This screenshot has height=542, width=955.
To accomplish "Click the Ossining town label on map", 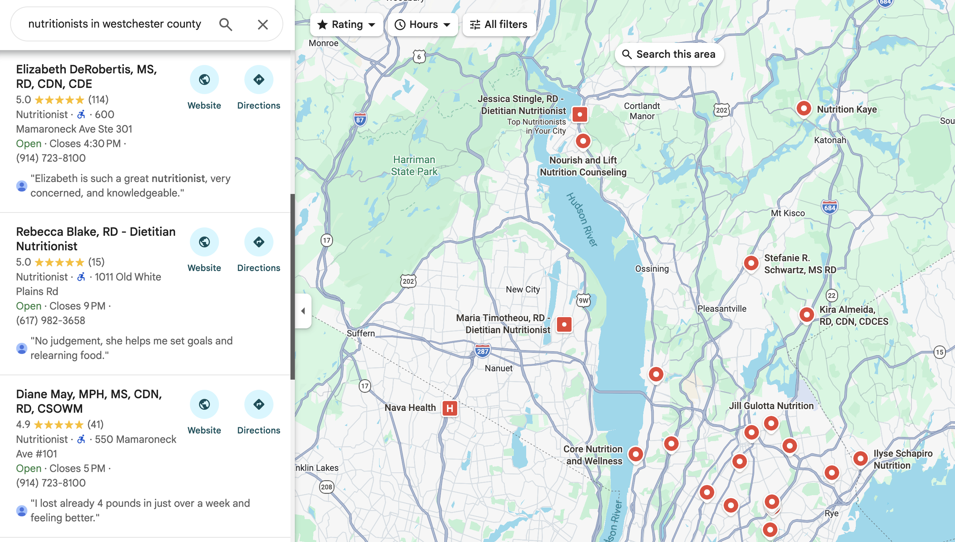I will click(x=652, y=269).
